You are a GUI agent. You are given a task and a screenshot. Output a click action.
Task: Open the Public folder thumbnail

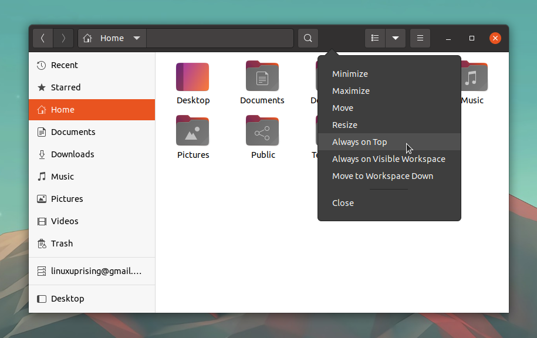[x=262, y=130]
